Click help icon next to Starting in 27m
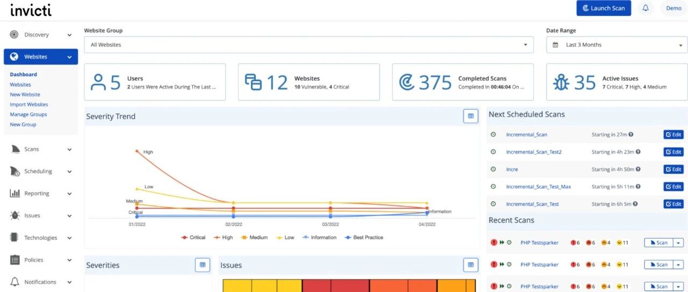This screenshot has height=292, width=688. 631,135
